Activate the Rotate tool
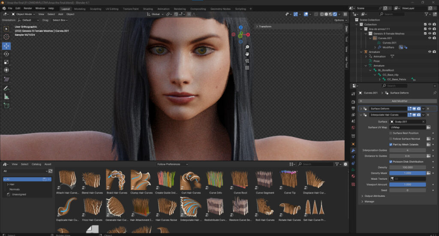439x236 pixels. [x=6, y=54]
